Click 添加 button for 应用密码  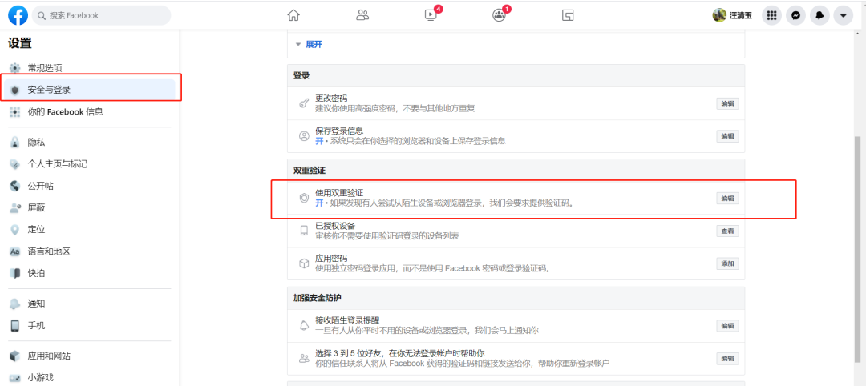coord(727,263)
